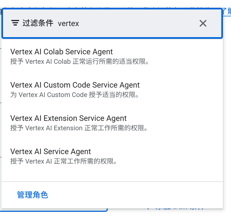231x219 pixels.
Task: Pick Vertex AI Extension Service Agent
Action: pos(68,118)
